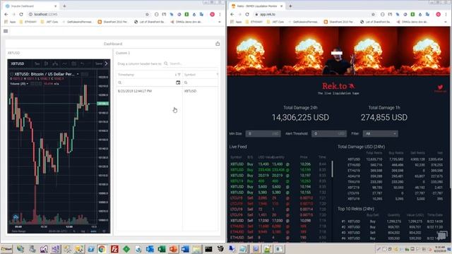Open the Windows Start button
This screenshot has height=254, width=452.
click(6, 249)
